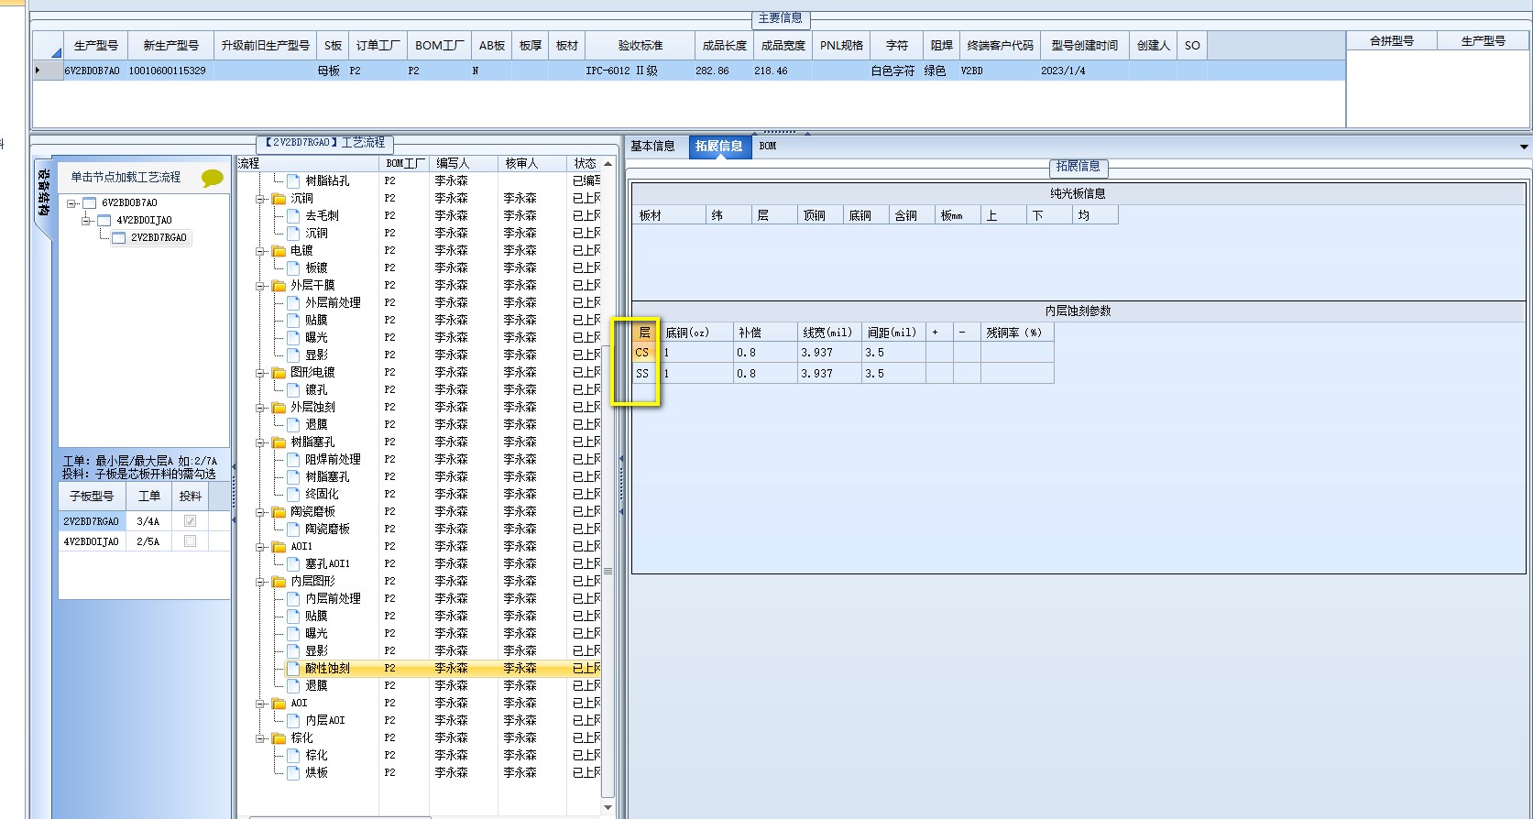This screenshot has height=819, width=1533.
Task: Collapse the 4V2BD0IJA0 structure tree node
Action: click(x=86, y=221)
